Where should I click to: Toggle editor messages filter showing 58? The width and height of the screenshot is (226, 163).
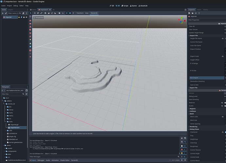click(183, 157)
